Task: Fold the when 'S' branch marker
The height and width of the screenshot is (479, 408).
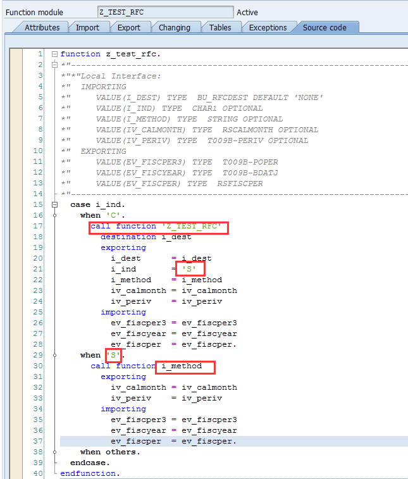Action: (55, 356)
